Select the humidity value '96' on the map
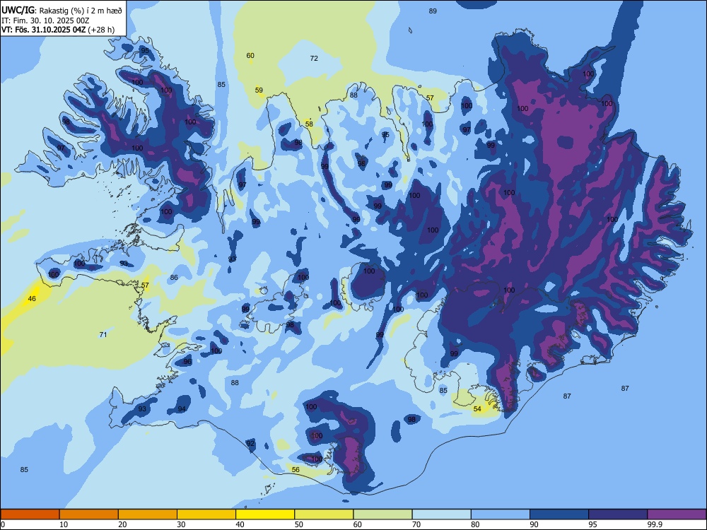The width and height of the screenshot is (707, 530). (187, 361)
